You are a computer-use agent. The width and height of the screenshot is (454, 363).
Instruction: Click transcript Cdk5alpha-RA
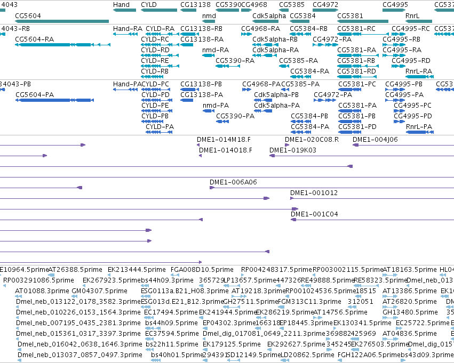(276, 50)
